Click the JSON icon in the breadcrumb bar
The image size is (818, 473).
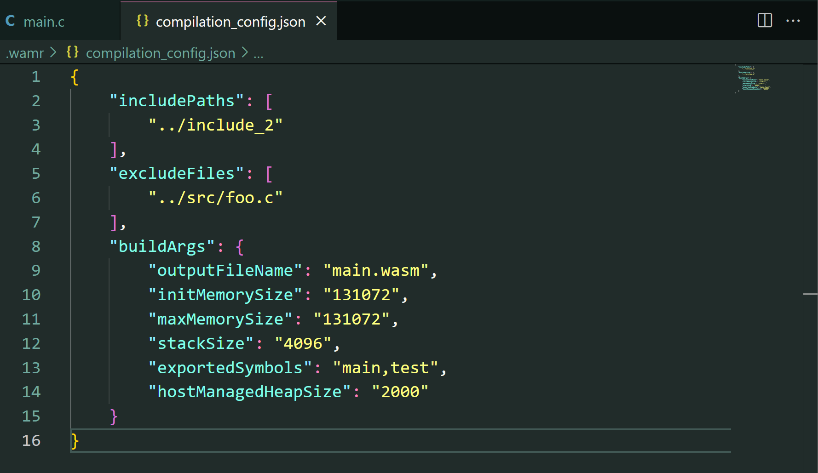(72, 52)
